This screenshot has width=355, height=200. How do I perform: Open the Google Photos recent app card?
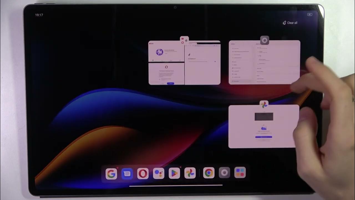(263, 126)
